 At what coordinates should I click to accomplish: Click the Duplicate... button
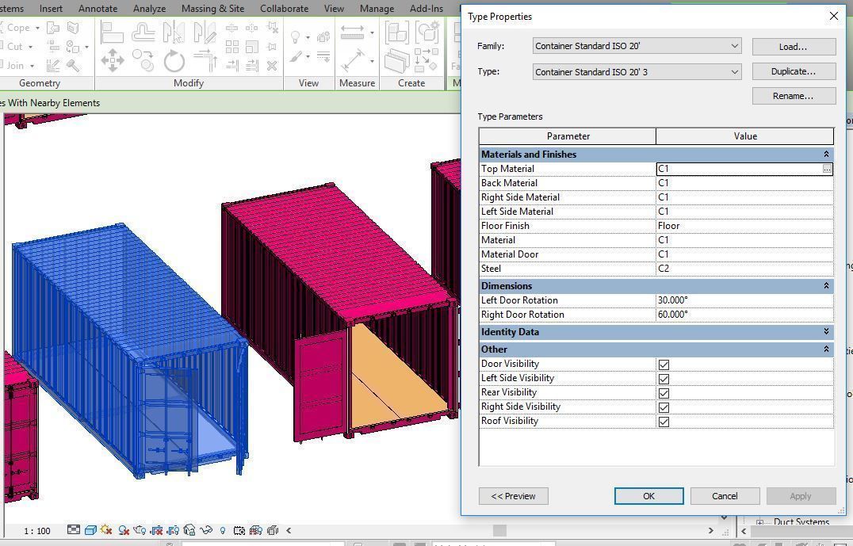tap(794, 71)
